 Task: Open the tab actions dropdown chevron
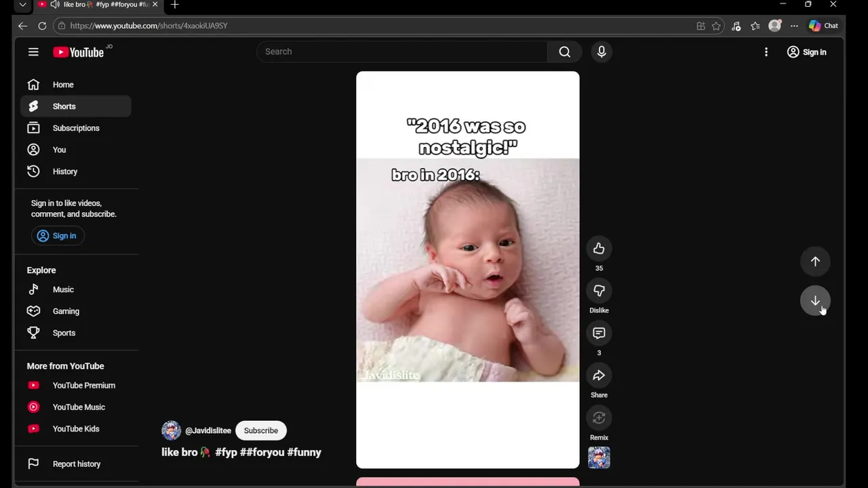tap(22, 5)
